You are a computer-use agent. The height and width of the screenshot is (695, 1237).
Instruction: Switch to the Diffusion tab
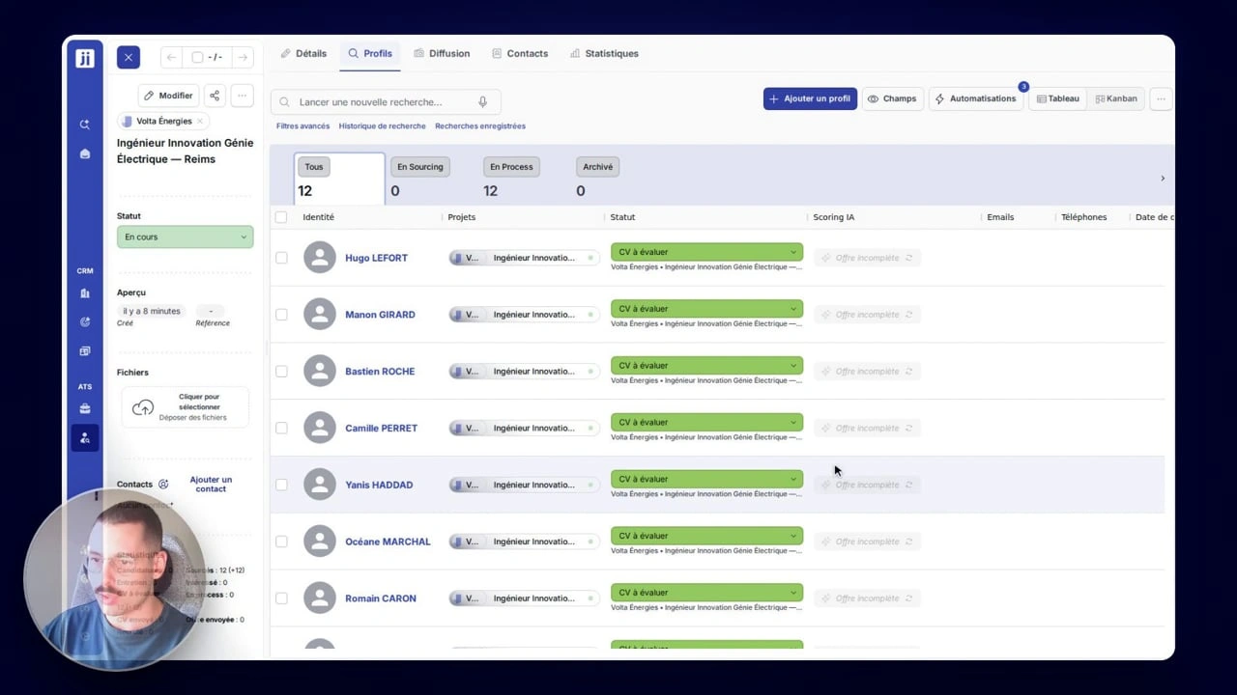pos(442,53)
